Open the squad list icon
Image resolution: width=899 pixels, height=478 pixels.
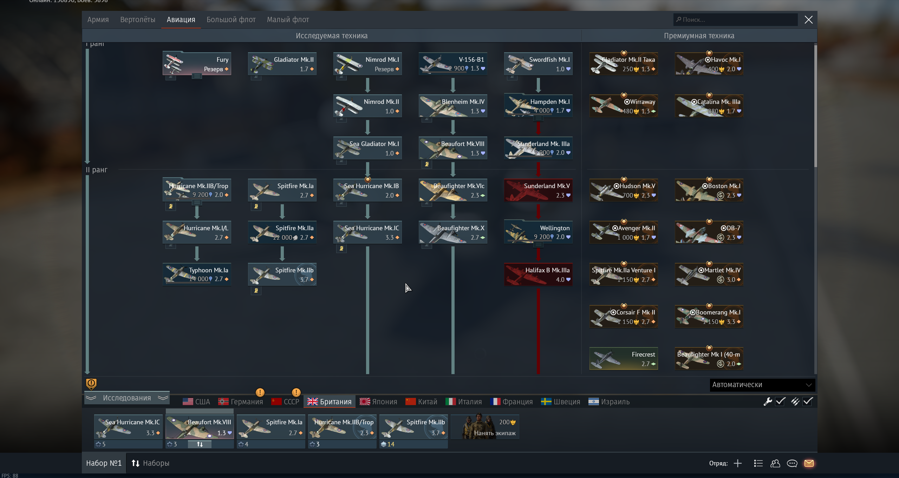pyautogui.click(x=758, y=463)
